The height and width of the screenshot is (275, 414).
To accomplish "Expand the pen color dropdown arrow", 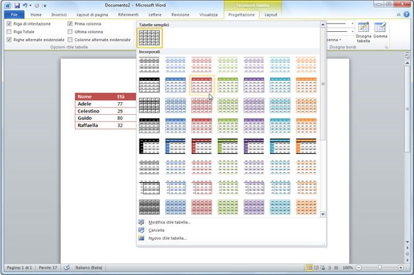I will click(x=340, y=40).
